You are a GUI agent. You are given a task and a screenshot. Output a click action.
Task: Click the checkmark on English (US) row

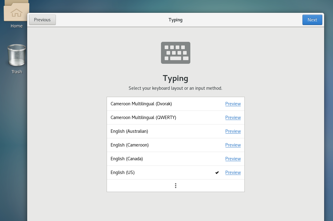tap(217, 172)
